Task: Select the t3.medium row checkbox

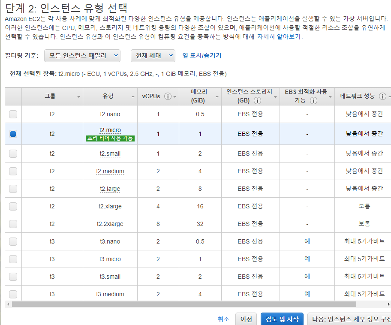Action: pyautogui.click(x=13, y=294)
